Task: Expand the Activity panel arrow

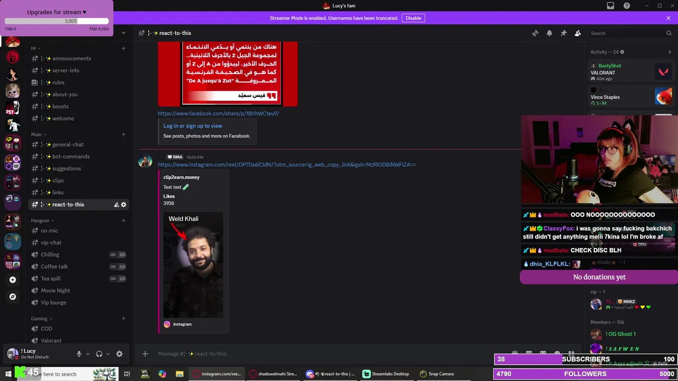Action: (x=670, y=52)
